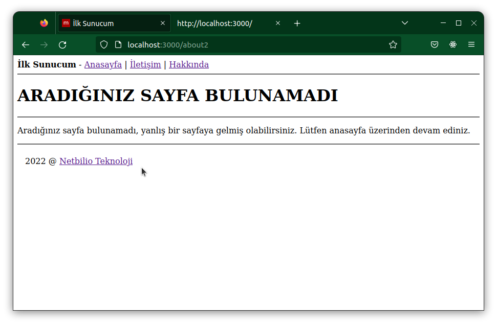The image size is (497, 325).
Task: Switch to the İlk Sunucum tab
Action: point(115,23)
